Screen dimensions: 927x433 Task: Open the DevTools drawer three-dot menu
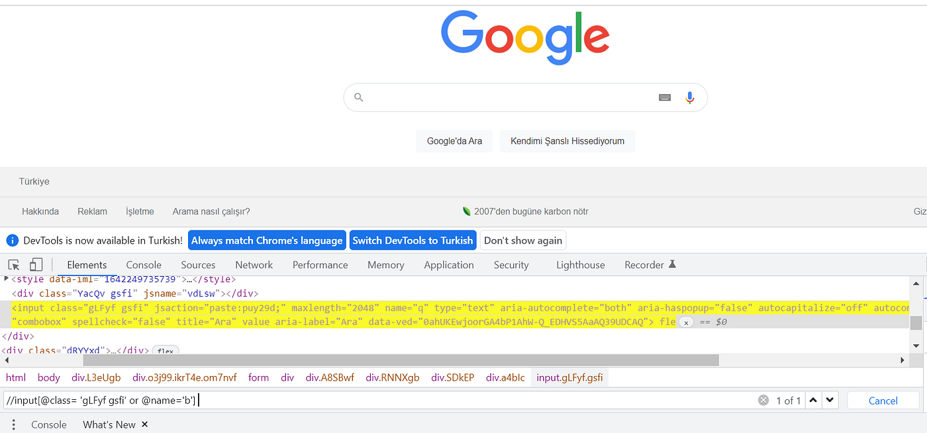pyautogui.click(x=14, y=424)
